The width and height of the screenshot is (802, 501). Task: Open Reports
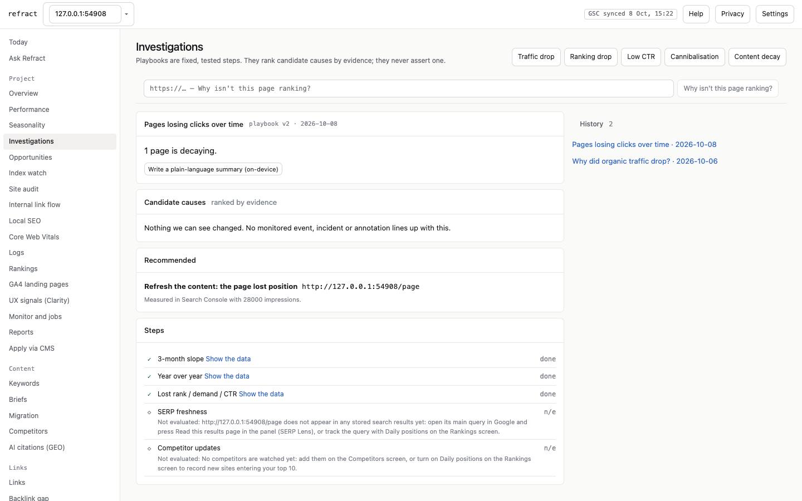click(x=60, y=332)
